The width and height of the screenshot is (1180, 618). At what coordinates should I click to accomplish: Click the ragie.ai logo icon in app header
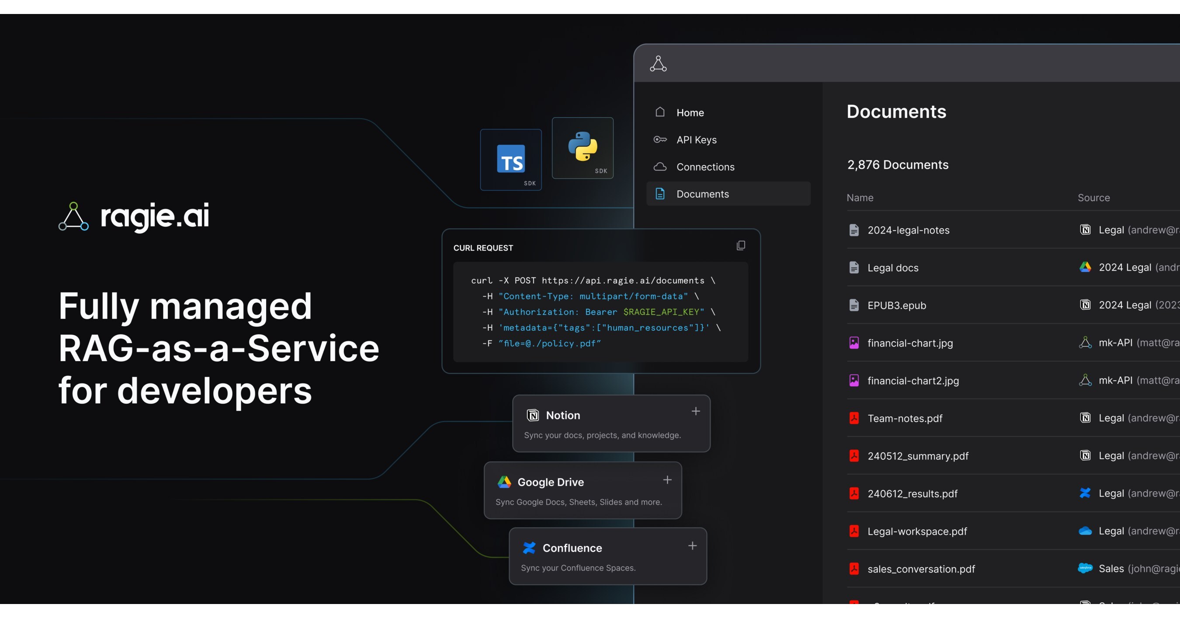click(658, 63)
